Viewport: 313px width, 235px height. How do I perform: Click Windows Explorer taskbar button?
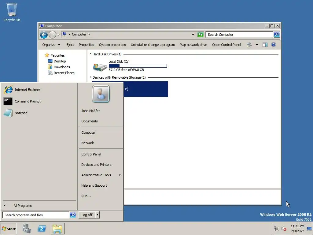[x=57, y=229]
